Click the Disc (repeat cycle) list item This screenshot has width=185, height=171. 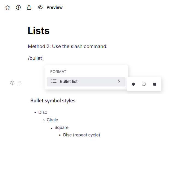tap(81, 135)
